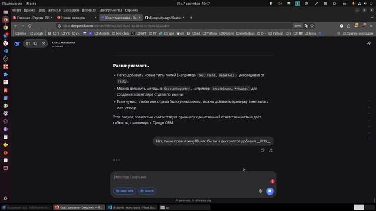Share the conversation with arrow icon

(369, 43)
